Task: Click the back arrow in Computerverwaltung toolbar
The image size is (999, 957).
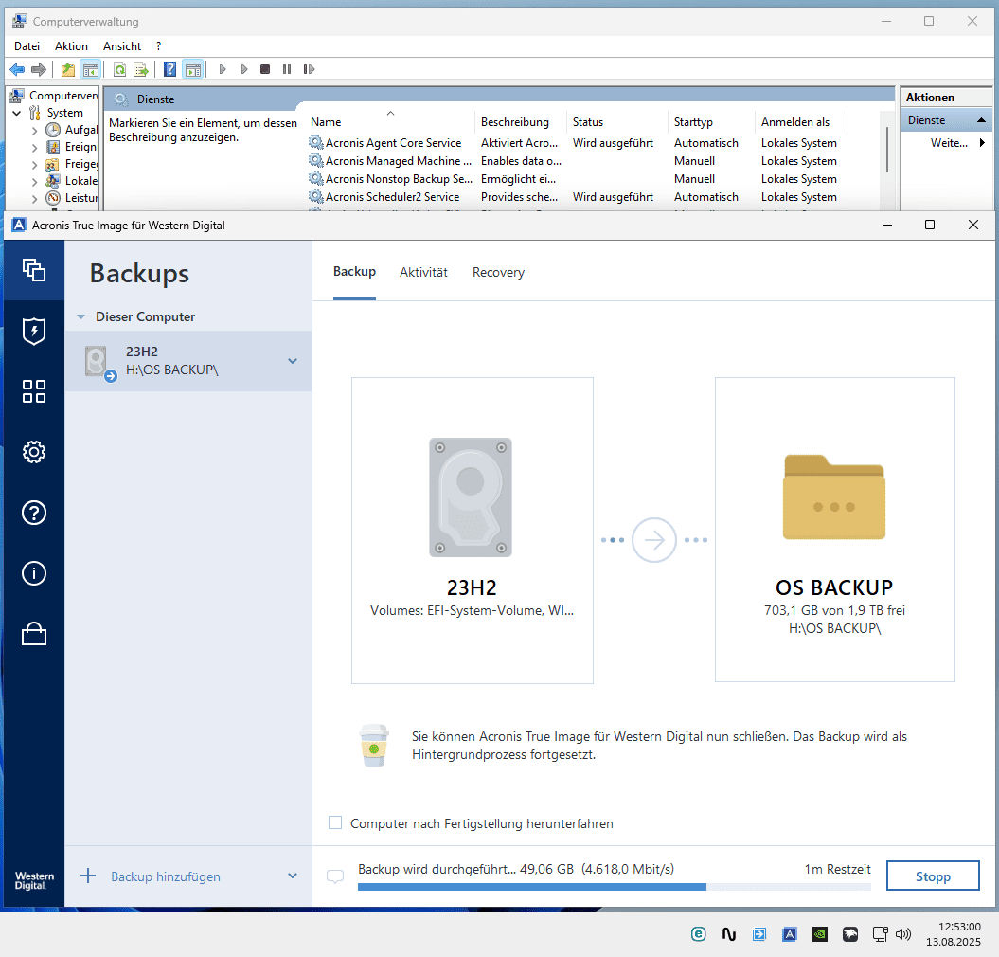Action: pos(17,69)
